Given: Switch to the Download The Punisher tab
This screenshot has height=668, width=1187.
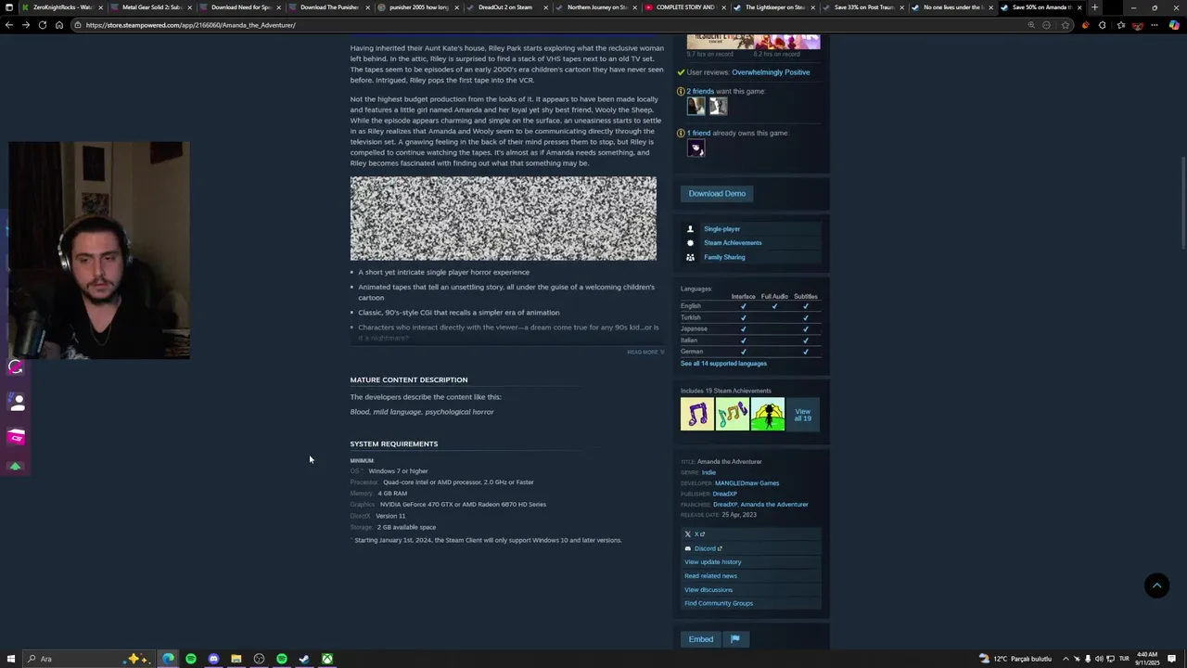Looking at the screenshot, I should 328,7.
